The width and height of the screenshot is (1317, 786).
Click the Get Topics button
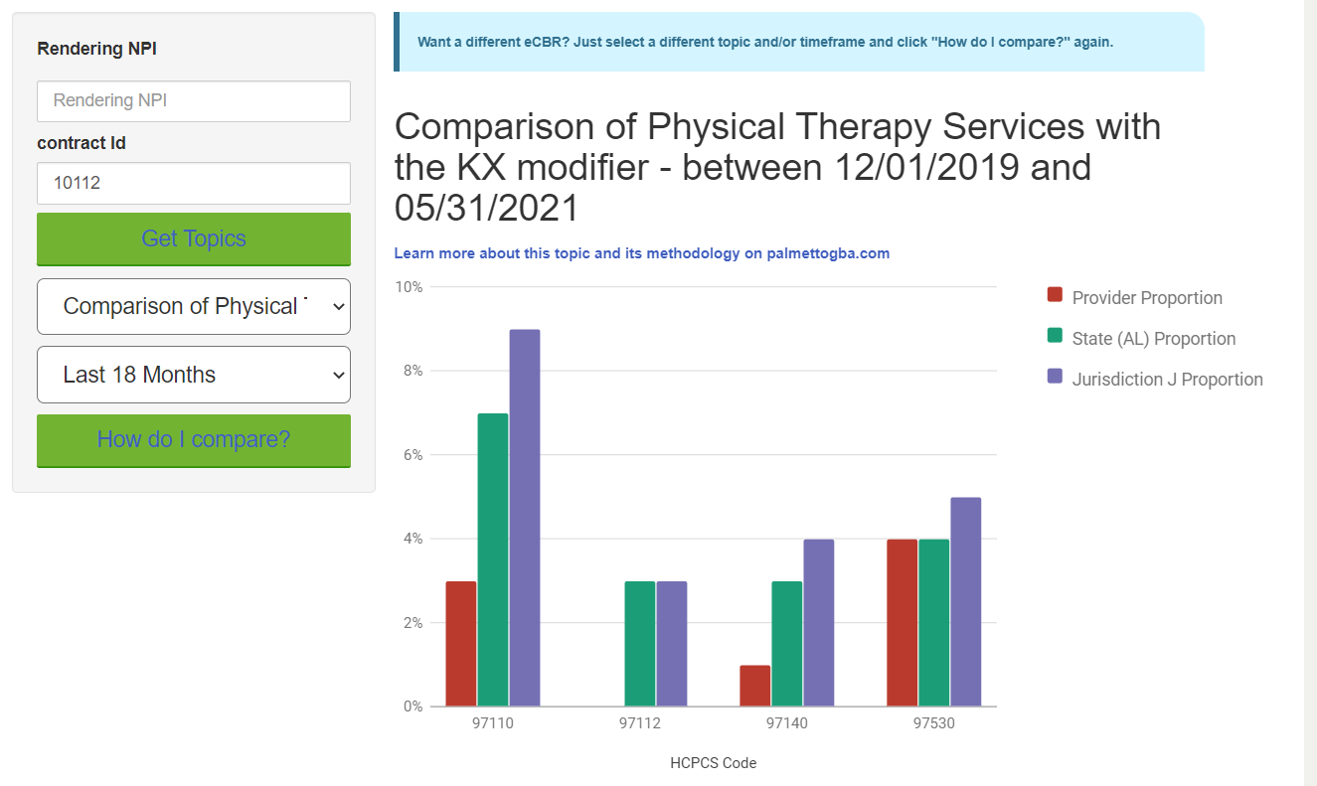(x=193, y=238)
